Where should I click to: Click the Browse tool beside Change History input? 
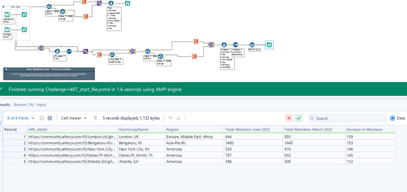coord(24,30)
